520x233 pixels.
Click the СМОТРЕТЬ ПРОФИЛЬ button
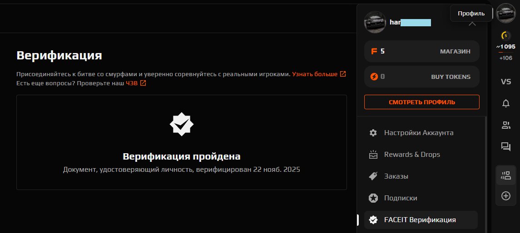[x=422, y=102]
